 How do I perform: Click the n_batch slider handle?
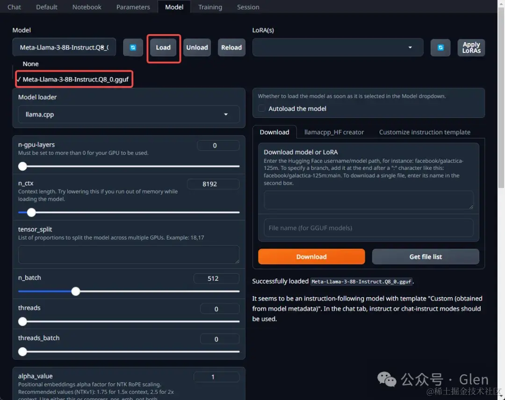[76, 291]
